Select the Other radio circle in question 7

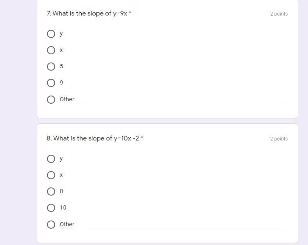click(x=51, y=100)
